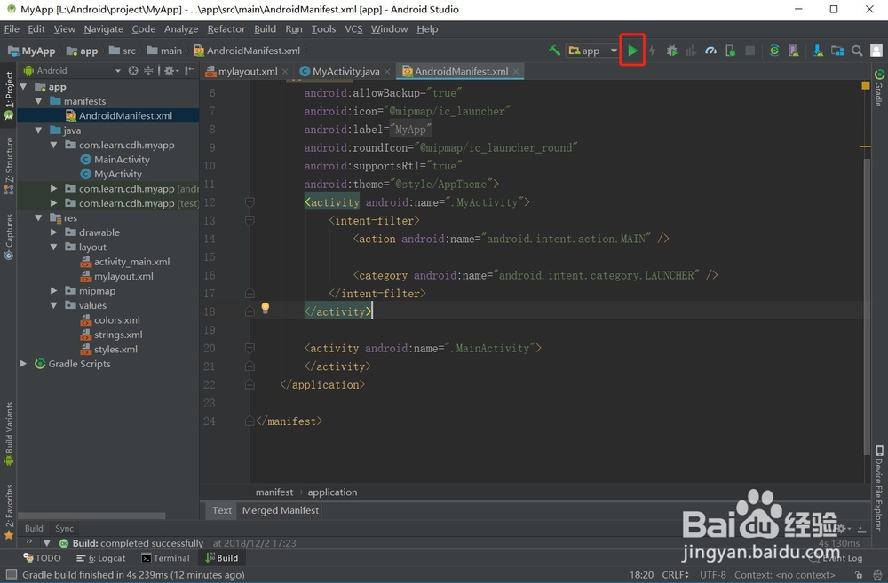Viewport: 888px width, 583px height.
Task: Click collapse all icon in Project panel
Action: tap(148, 70)
